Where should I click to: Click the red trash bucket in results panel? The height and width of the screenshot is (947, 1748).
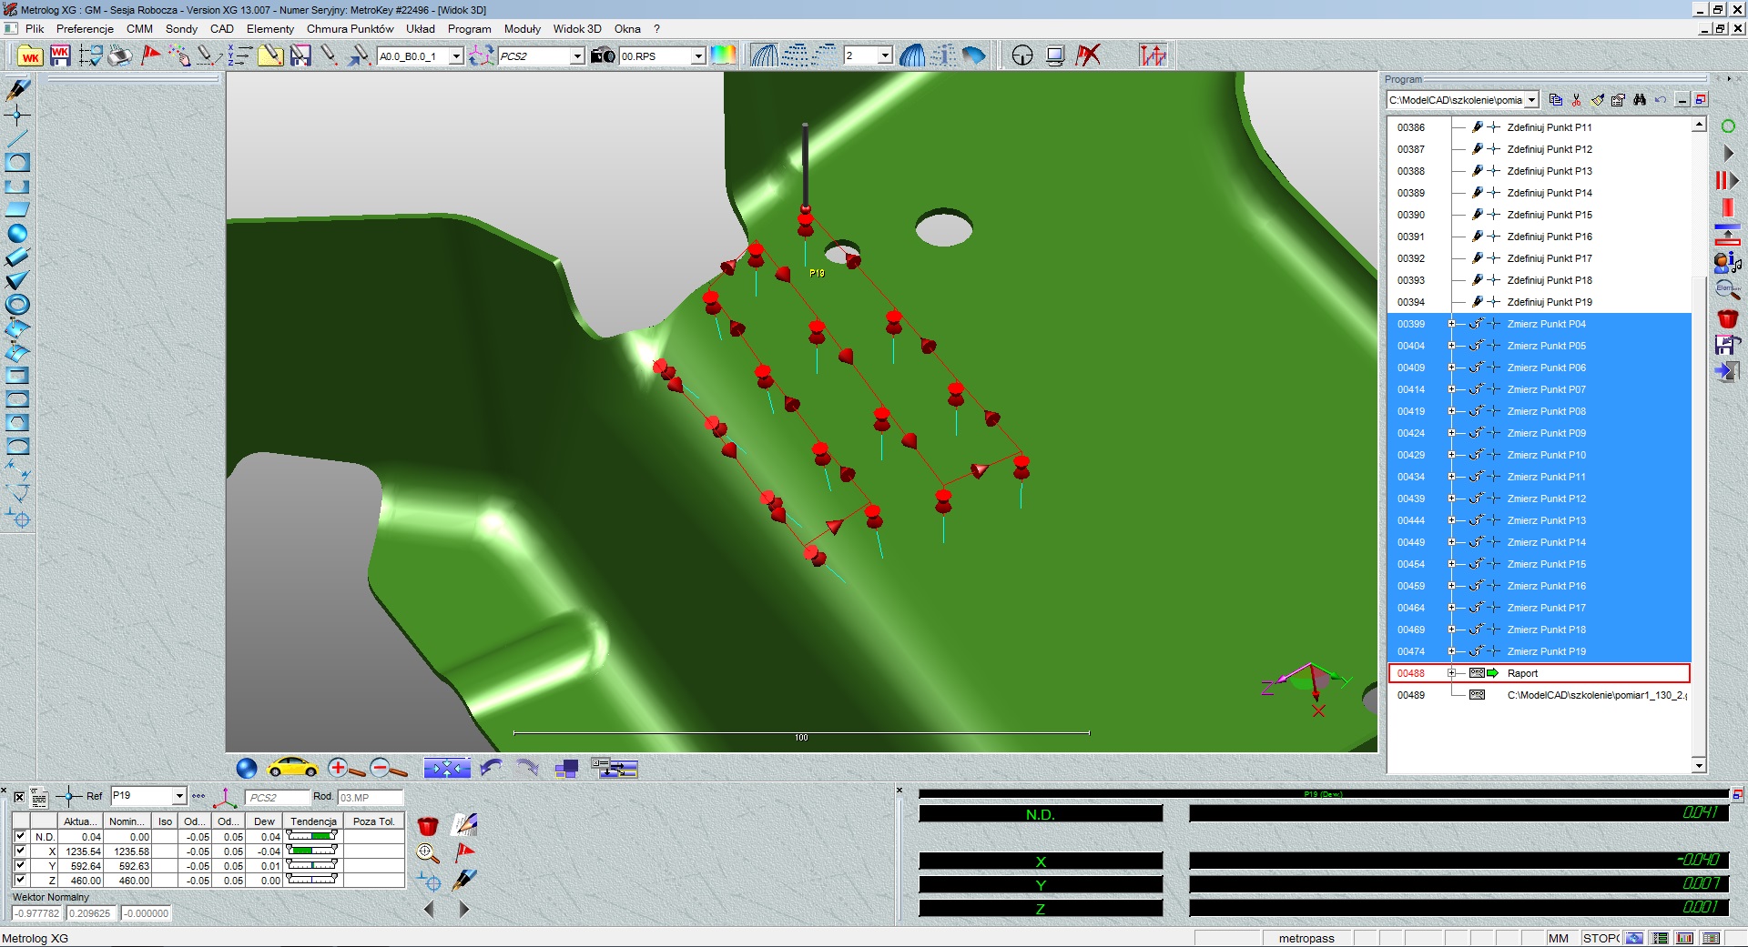coord(427,826)
